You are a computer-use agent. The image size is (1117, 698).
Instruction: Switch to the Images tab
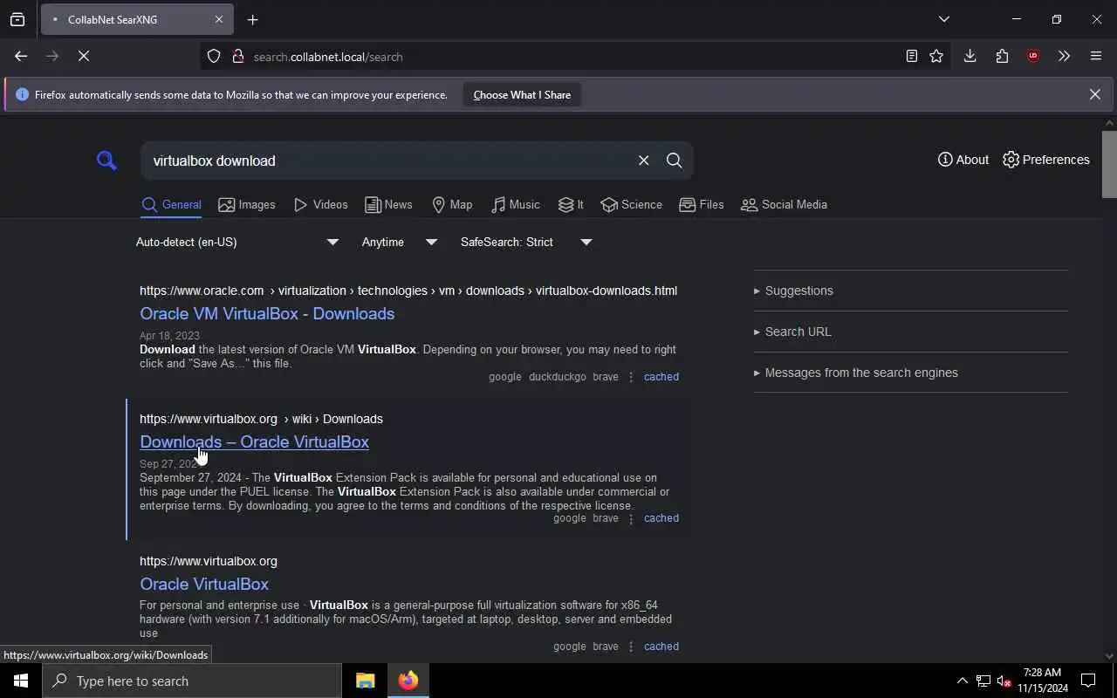[247, 204]
